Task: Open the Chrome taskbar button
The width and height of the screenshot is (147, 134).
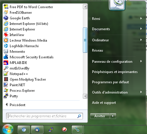Action: 24,130
